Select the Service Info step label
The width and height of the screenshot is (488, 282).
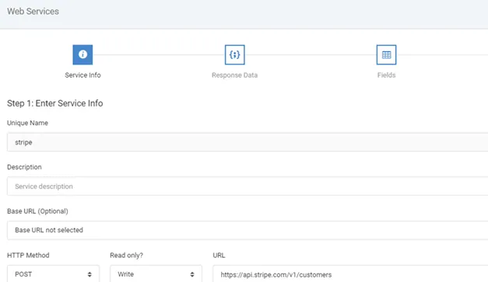tap(83, 75)
